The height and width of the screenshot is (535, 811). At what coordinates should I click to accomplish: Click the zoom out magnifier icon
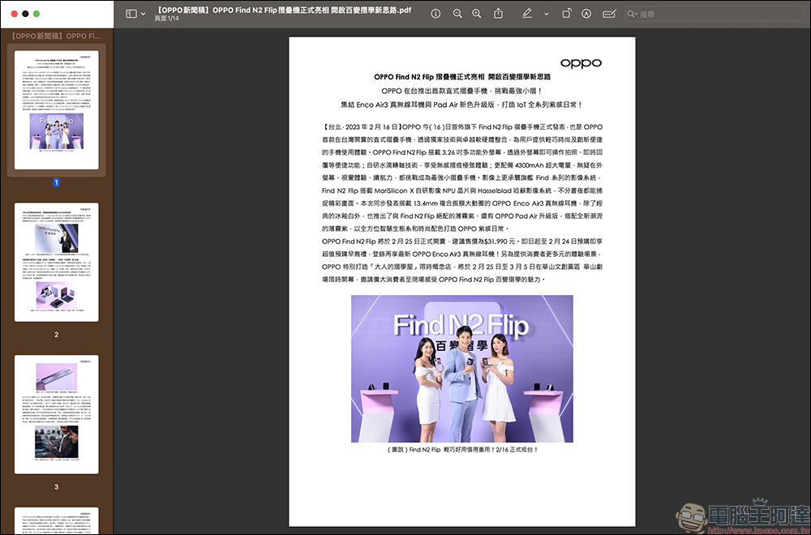(x=457, y=14)
